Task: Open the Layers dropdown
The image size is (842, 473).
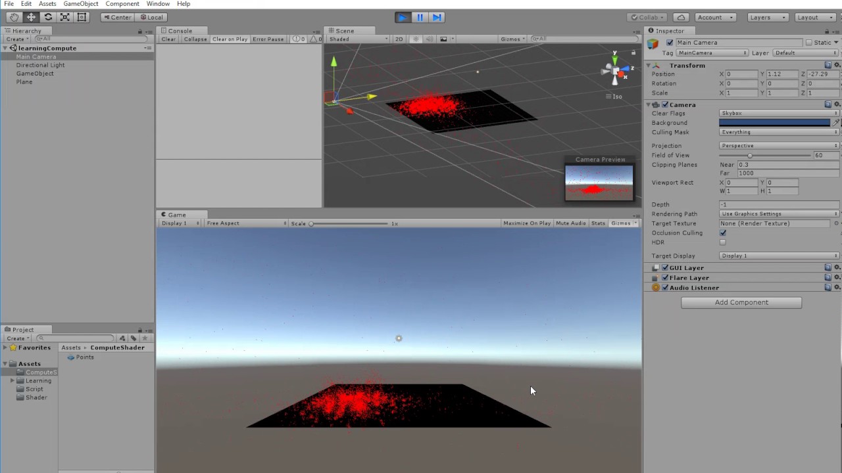Action: 767,17
